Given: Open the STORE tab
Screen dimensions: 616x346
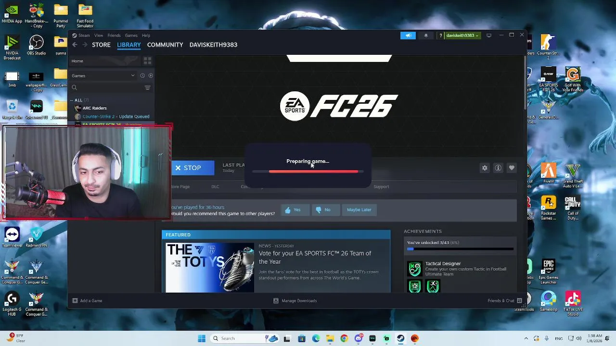Looking at the screenshot, I should coord(101,45).
